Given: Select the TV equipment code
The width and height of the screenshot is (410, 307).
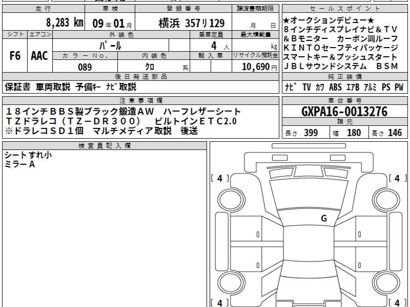Looking at the screenshot, I should (x=306, y=87).
